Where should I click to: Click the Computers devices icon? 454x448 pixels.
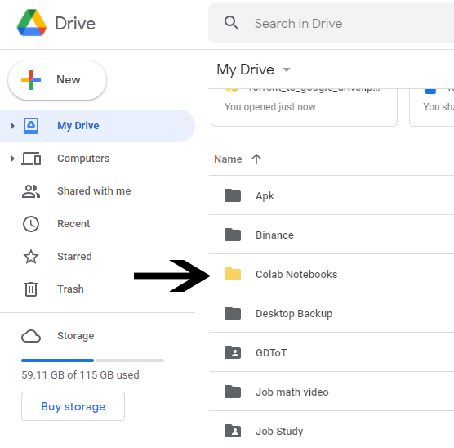(x=31, y=159)
